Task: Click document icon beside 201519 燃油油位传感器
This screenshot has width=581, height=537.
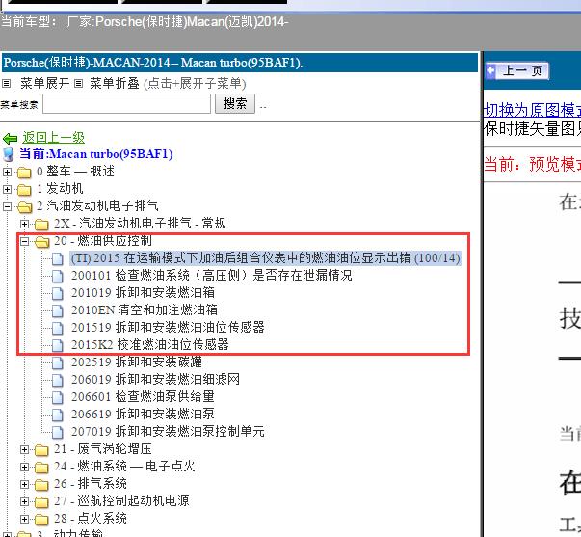Action: (x=58, y=328)
